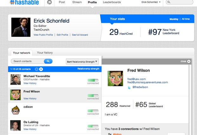The height and width of the screenshot is (135, 197).
Task: Open the Leaderboards navigation tab
Action: (x=112, y=2)
